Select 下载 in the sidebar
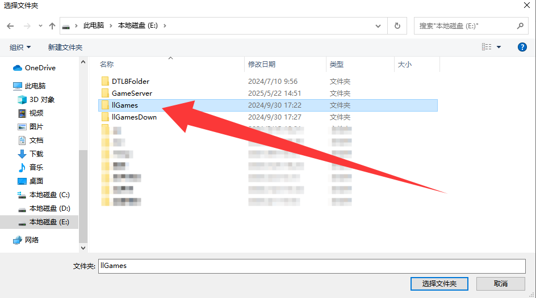The height and width of the screenshot is (298, 536). [36, 154]
